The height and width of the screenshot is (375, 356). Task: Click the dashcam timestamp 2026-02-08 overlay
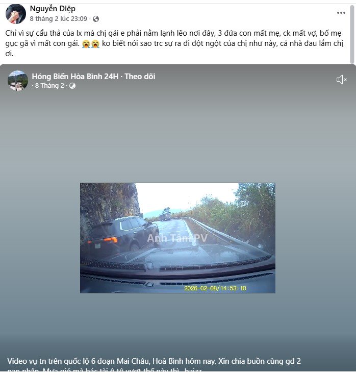click(x=215, y=288)
